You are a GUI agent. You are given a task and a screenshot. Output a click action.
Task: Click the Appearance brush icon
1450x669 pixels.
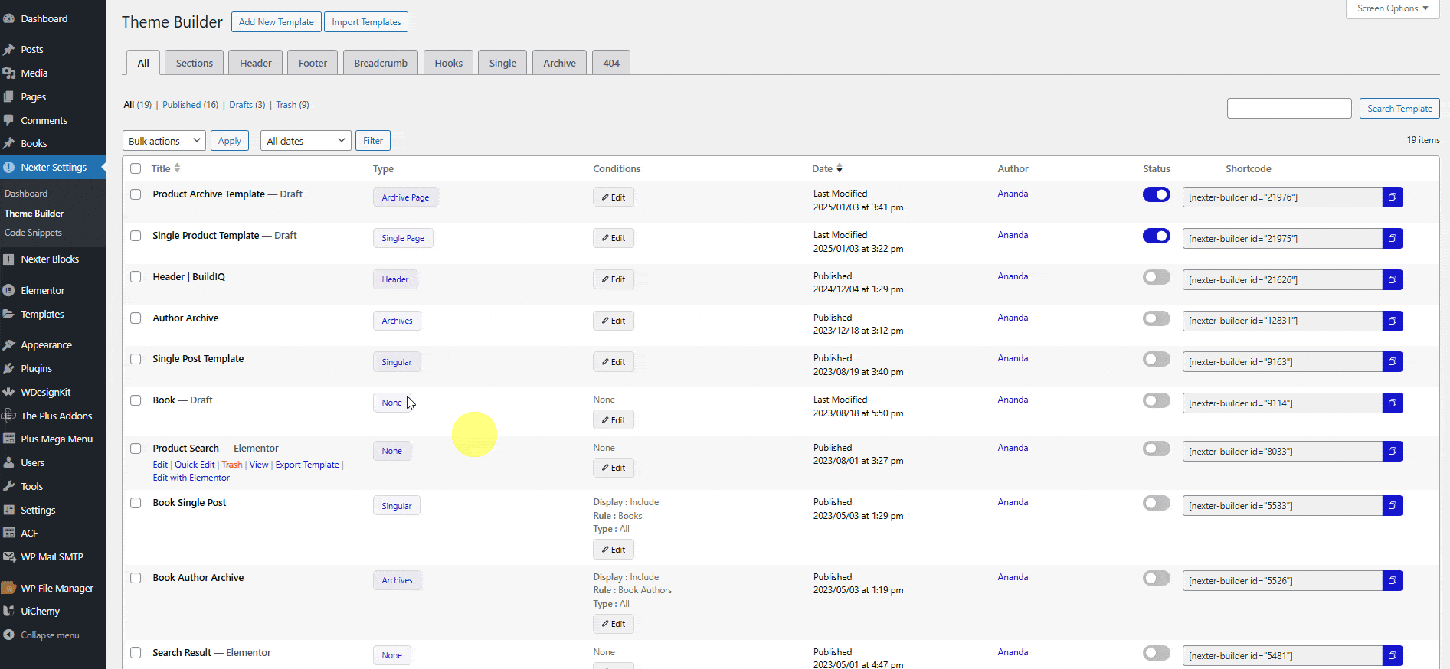(9, 344)
